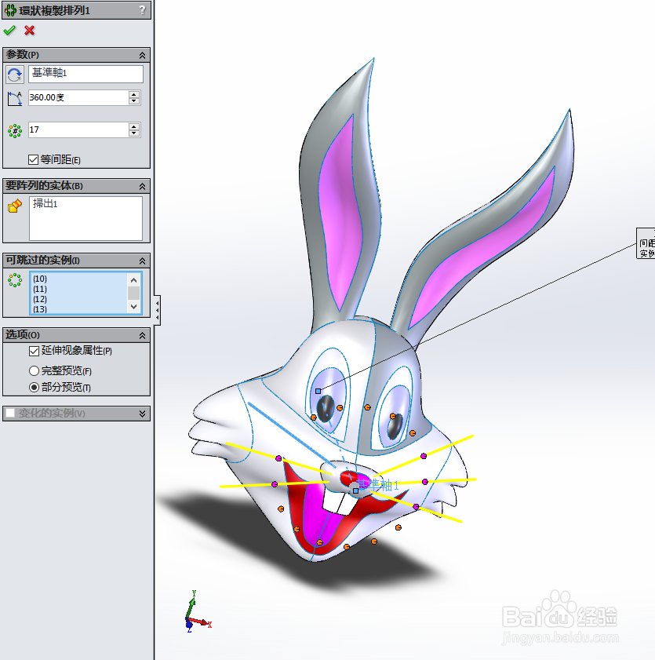The image size is (655, 660).
Task: Click the callout anchor square on the left eye
Action: [x=318, y=391]
